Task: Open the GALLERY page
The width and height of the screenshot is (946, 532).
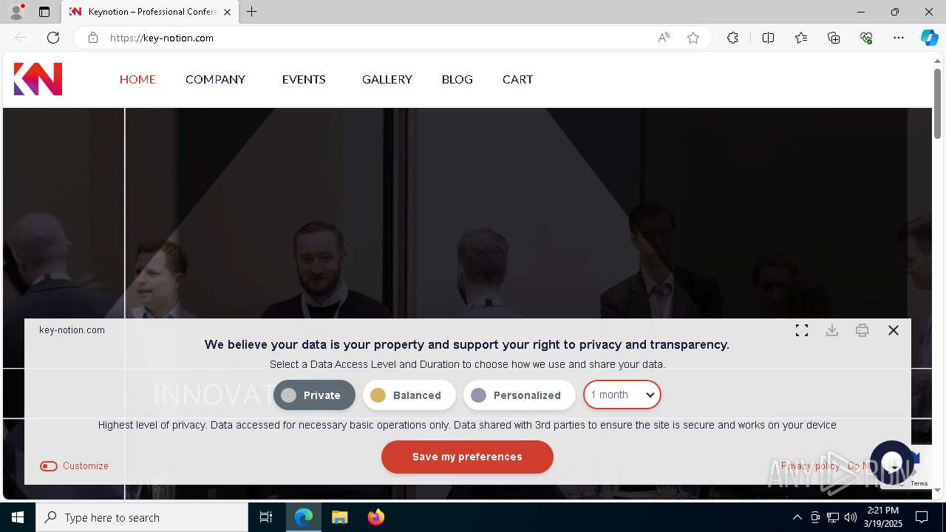Action: click(x=387, y=79)
